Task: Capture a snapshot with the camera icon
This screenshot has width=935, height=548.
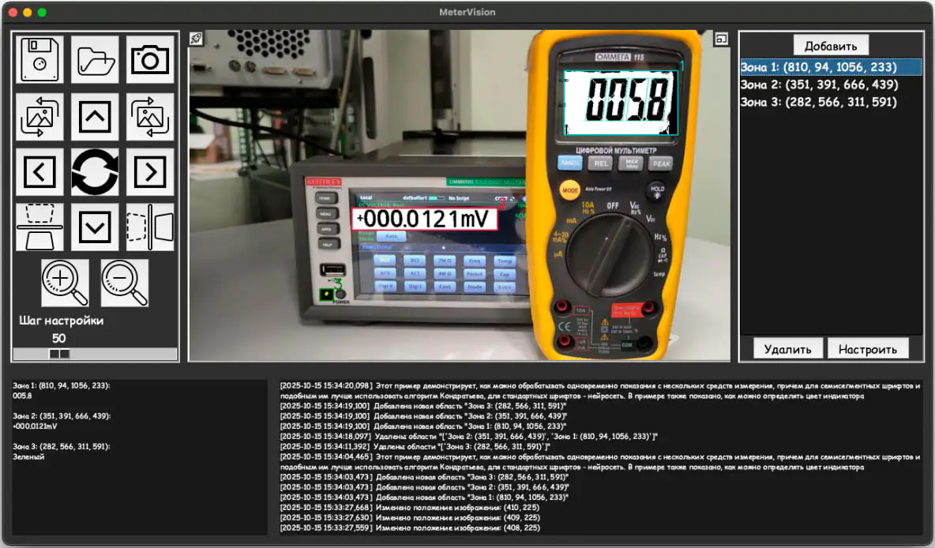Action: coord(150,60)
